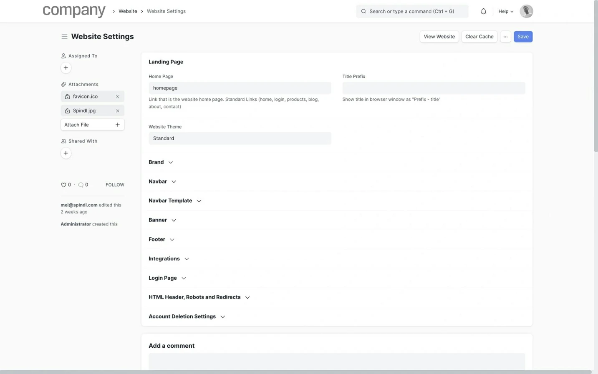Remove the favicon.ico attachment
Image resolution: width=598 pixels, height=374 pixels.
118,97
